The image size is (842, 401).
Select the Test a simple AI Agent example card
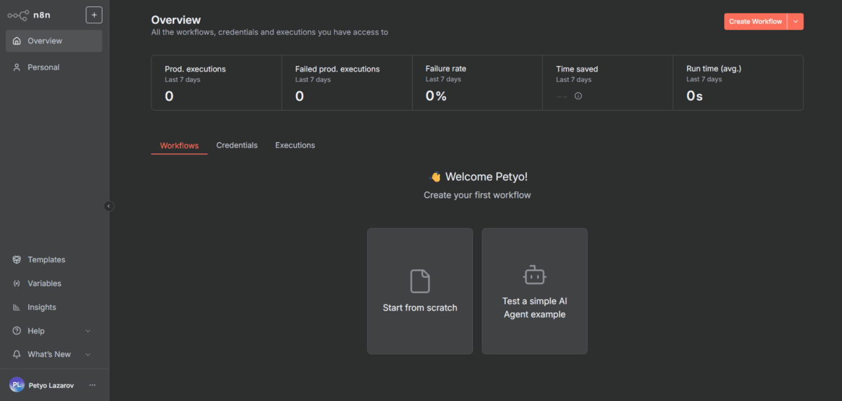pyautogui.click(x=535, y=291)
